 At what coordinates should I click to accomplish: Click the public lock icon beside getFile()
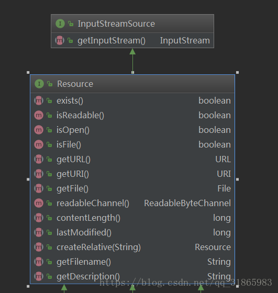[49, 188]
